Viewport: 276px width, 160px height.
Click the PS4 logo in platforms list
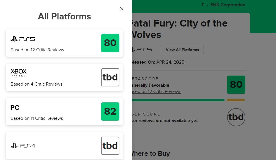(x=23, y=146)
